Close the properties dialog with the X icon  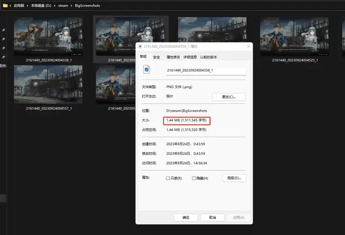point(248,47)
